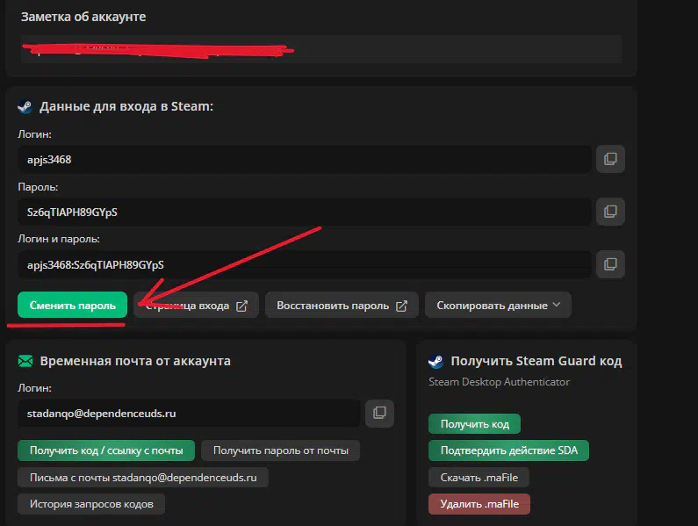Copy the temporary email address via icon
The image size is (698, 526).
click(379, 413)
